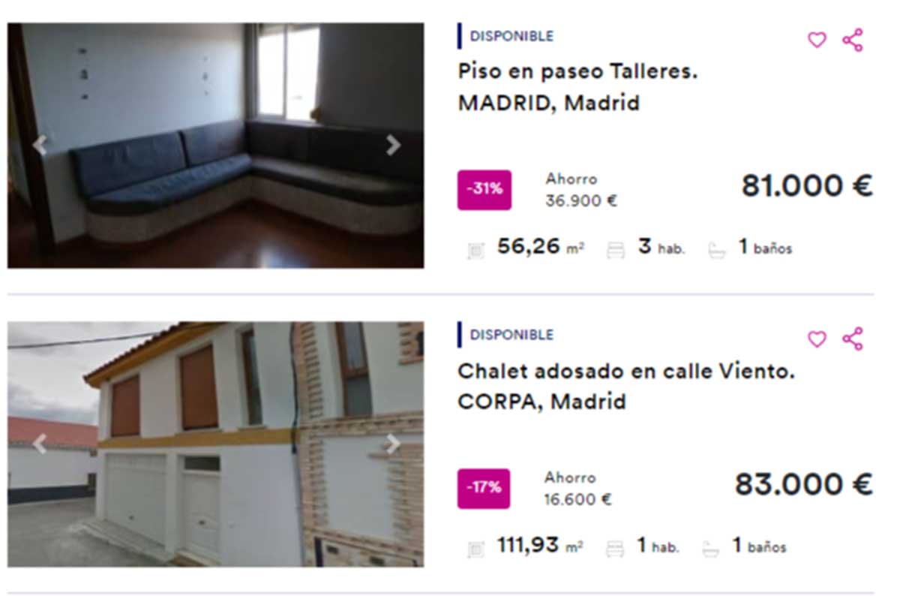This screenshot has width=900, height=596.
Task: Click the DISPONIBLE label on the Corpa chalet
Action: 511,335
